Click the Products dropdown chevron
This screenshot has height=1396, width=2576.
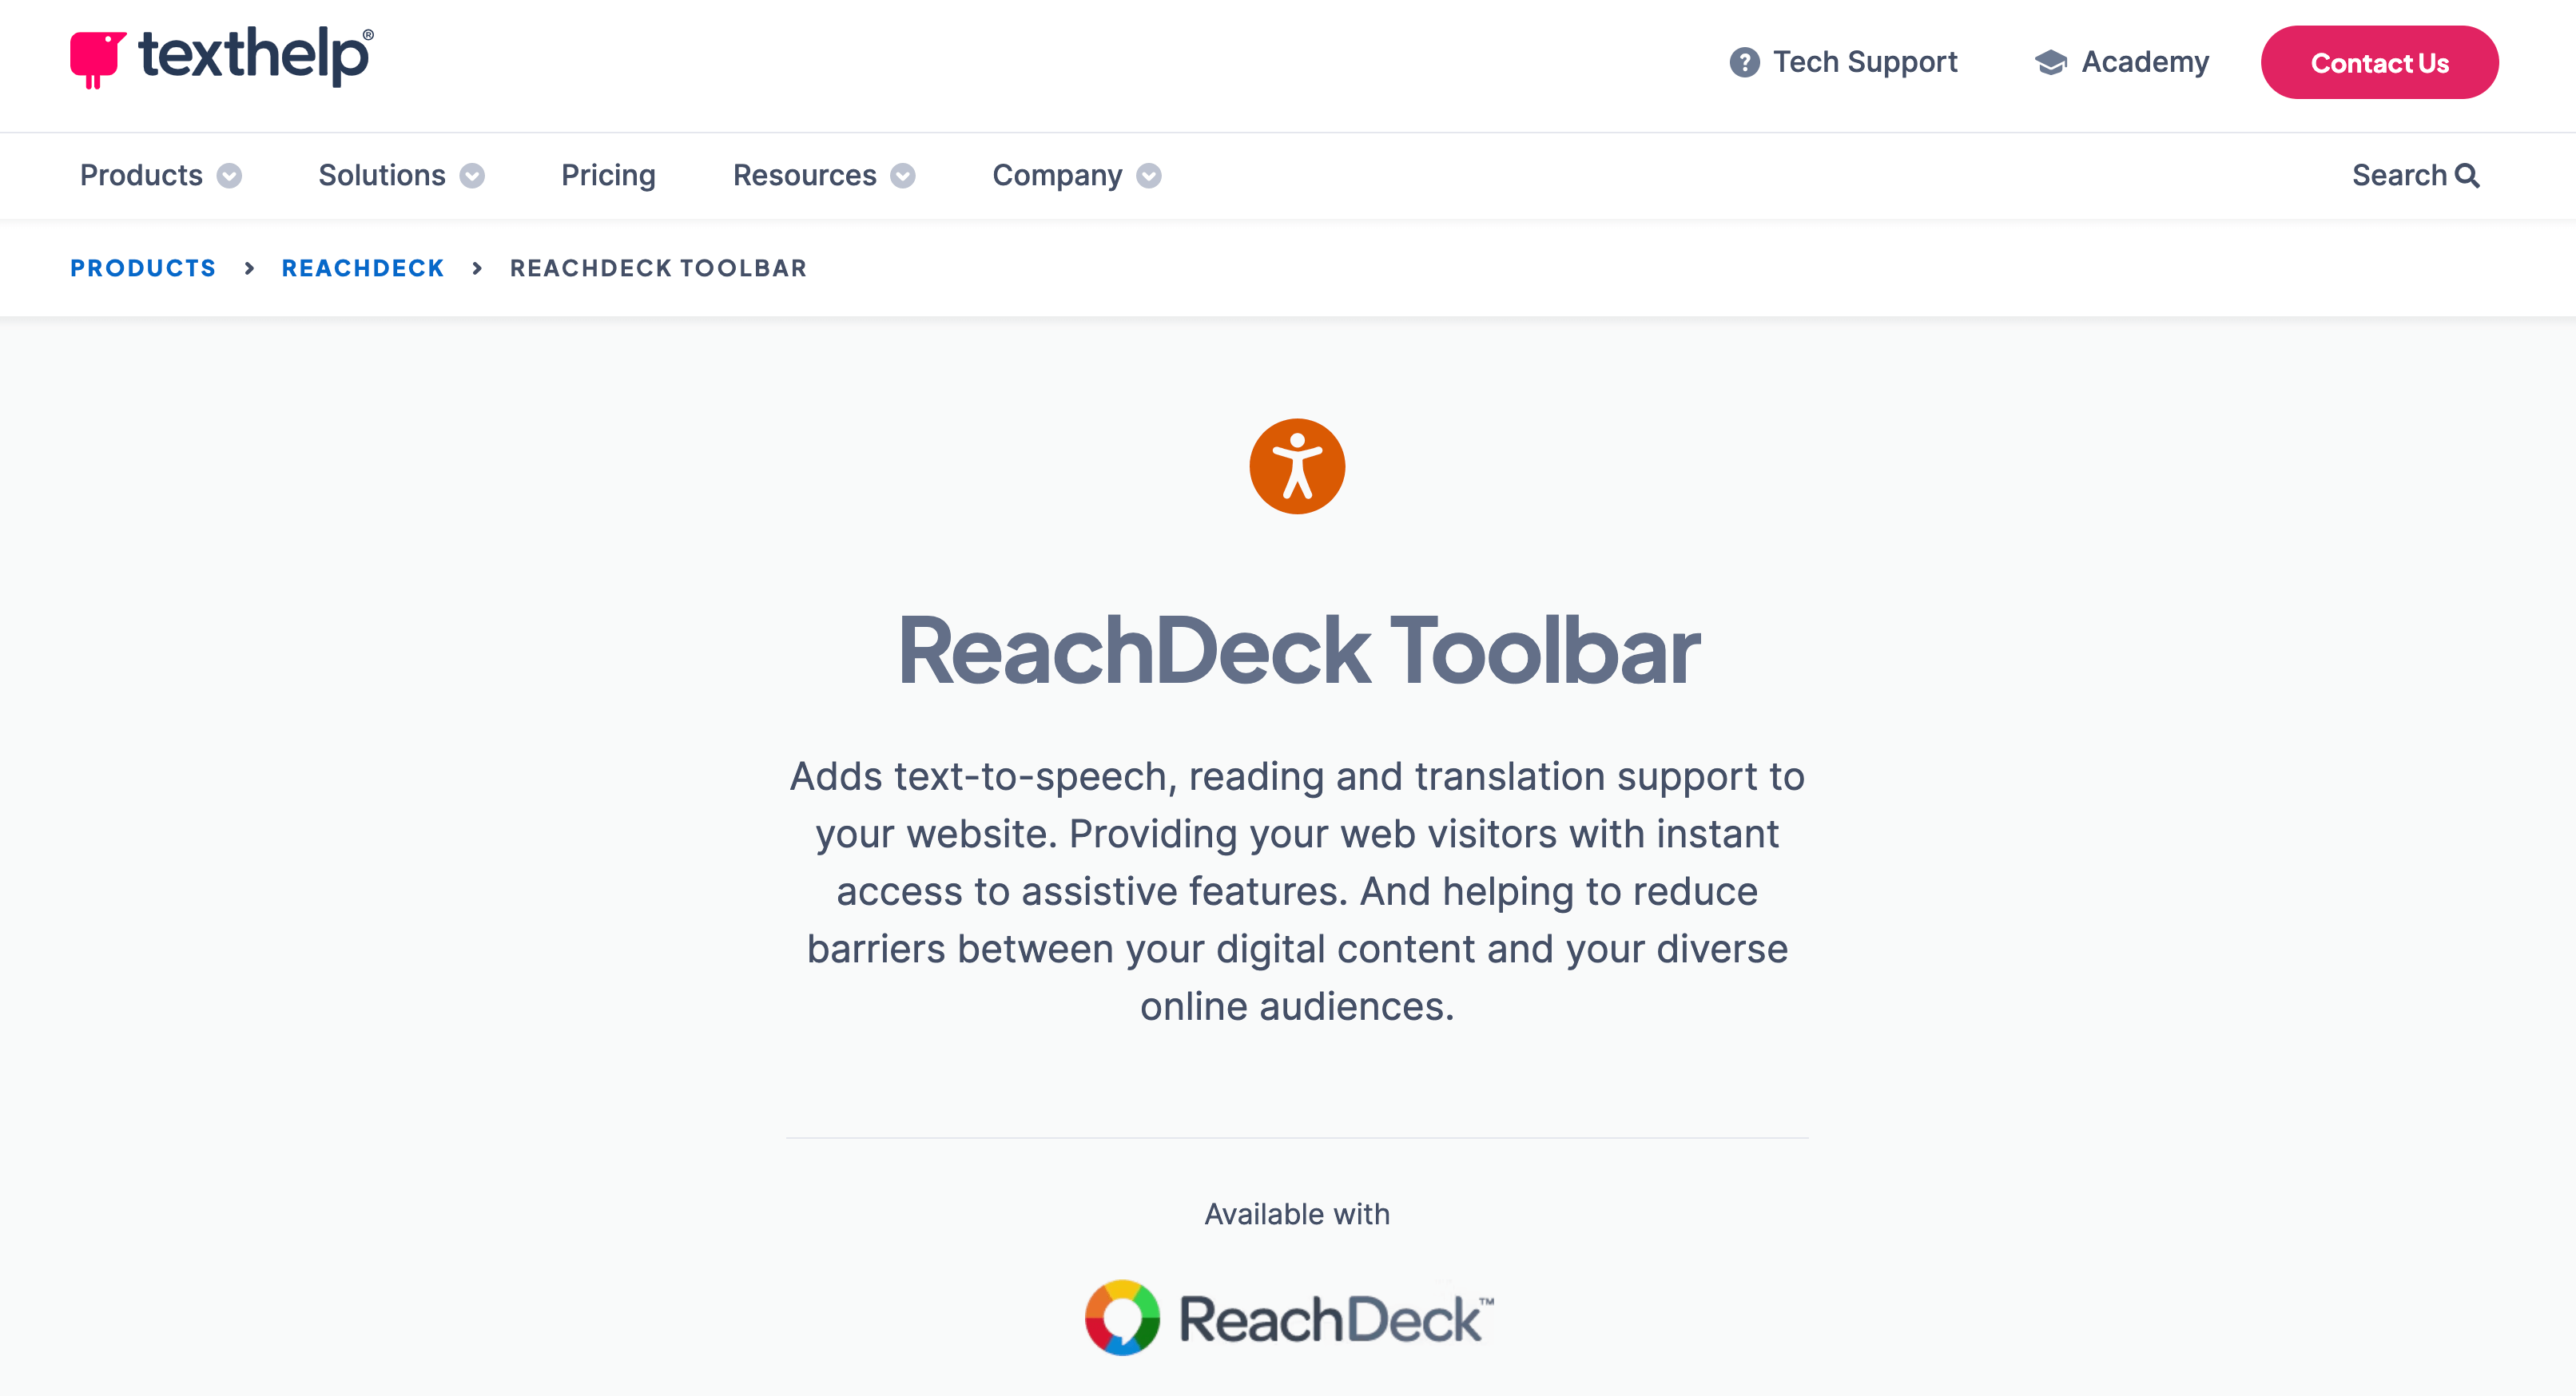(229, 176)
